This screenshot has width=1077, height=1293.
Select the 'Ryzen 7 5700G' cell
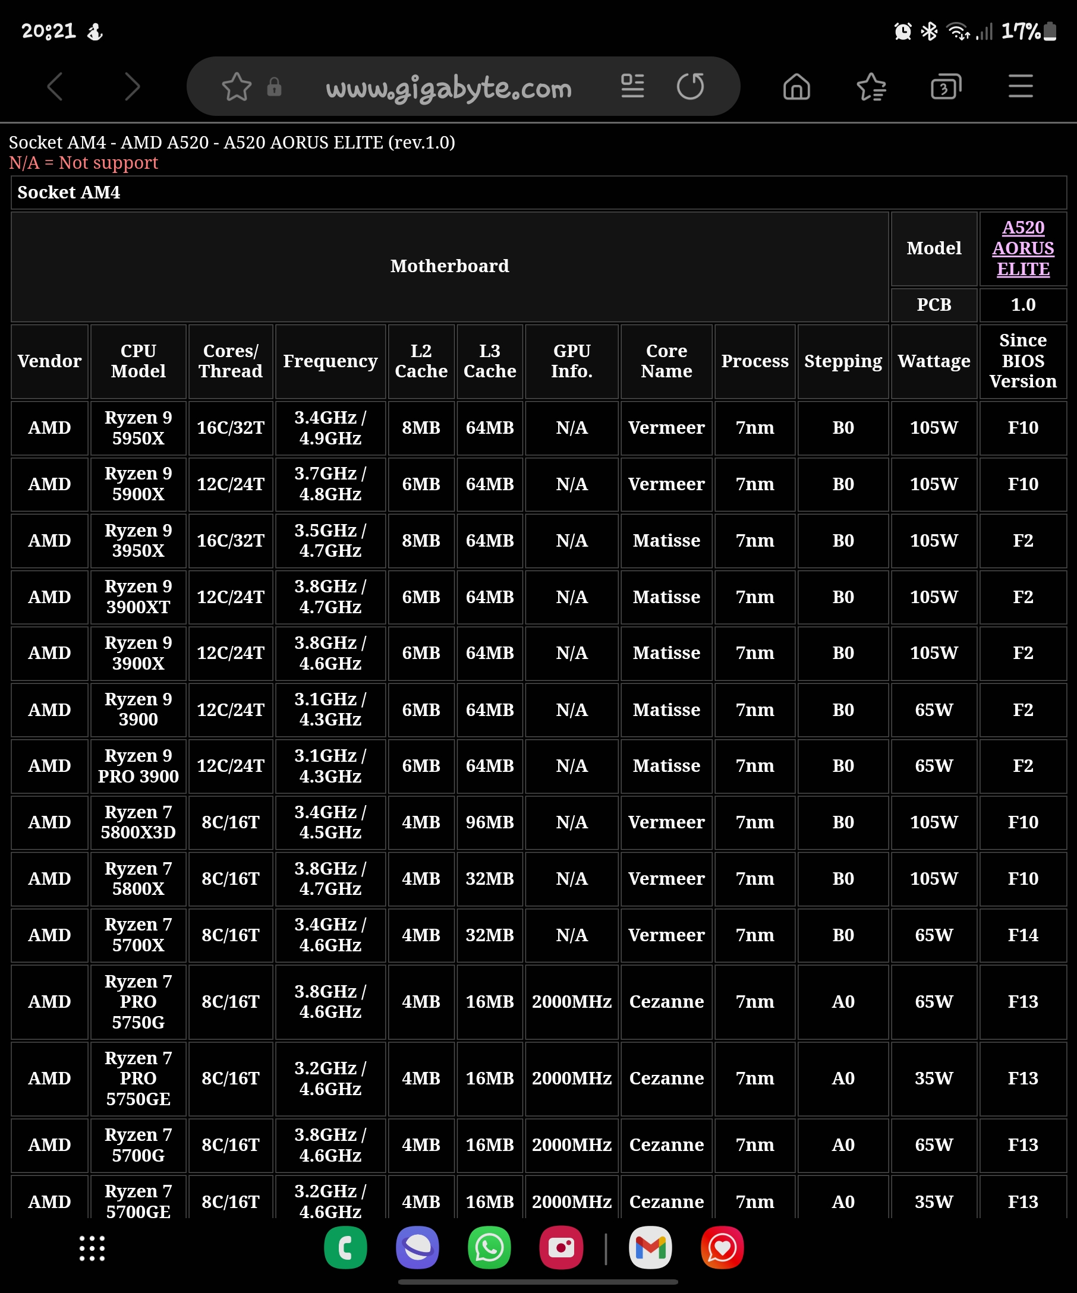point(138,1145)
